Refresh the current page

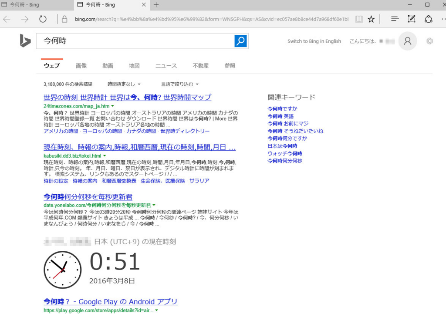coord(43,19)
